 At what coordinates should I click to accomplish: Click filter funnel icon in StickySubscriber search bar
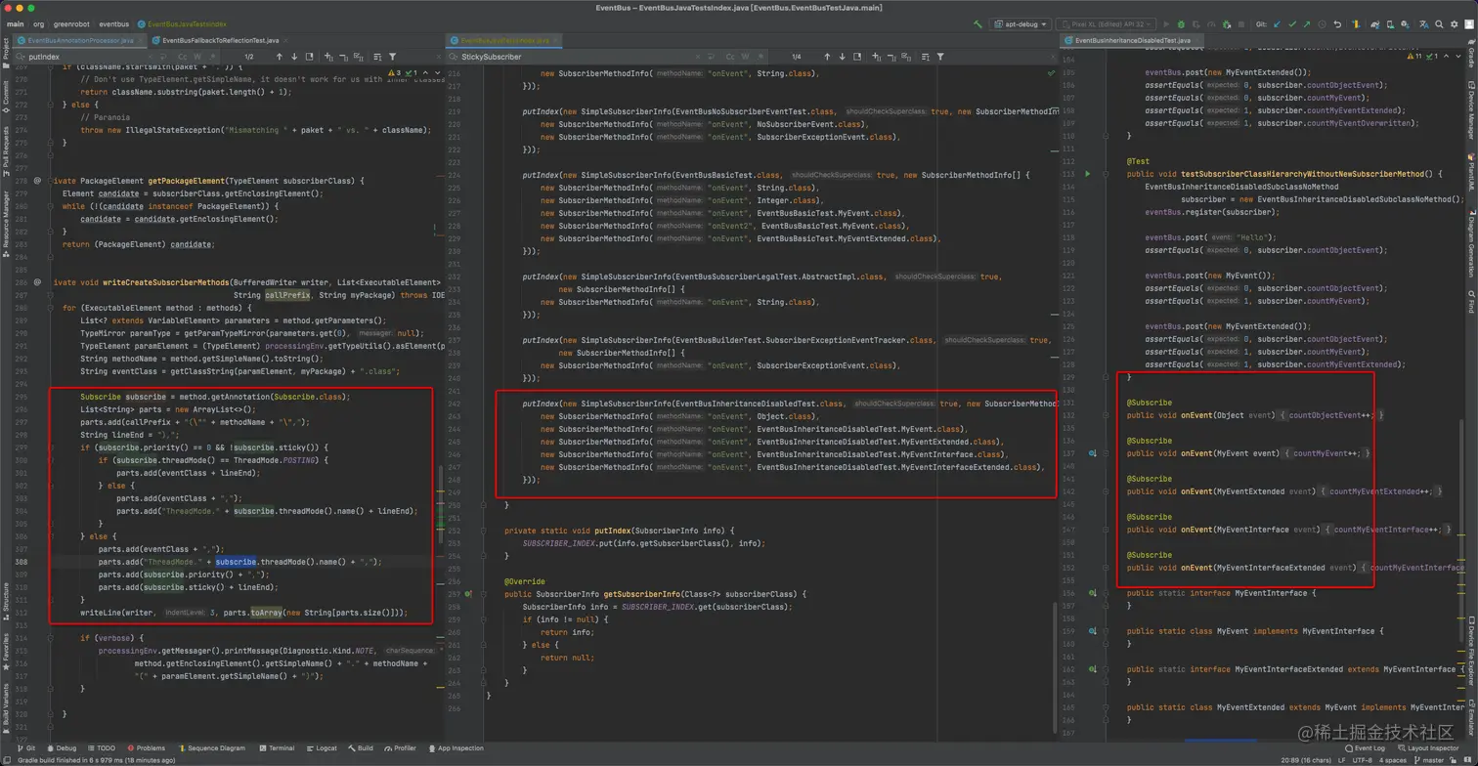click(x=940, y=57)
